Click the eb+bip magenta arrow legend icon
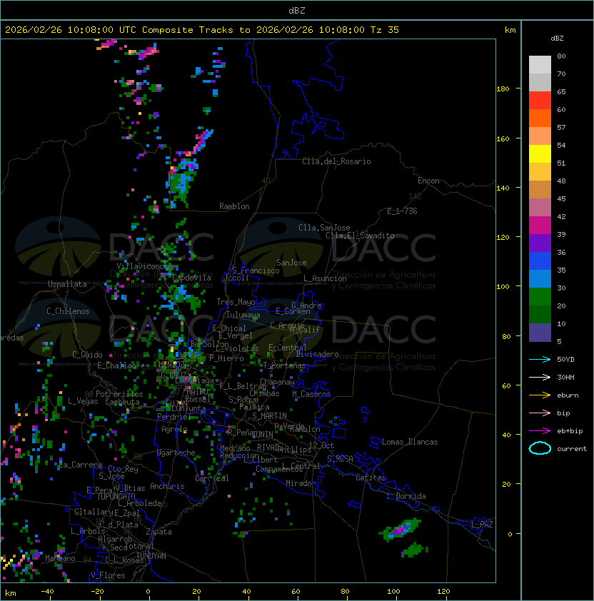Image resolution: width=594 pixels, height=601 pixels. point(540,431)
